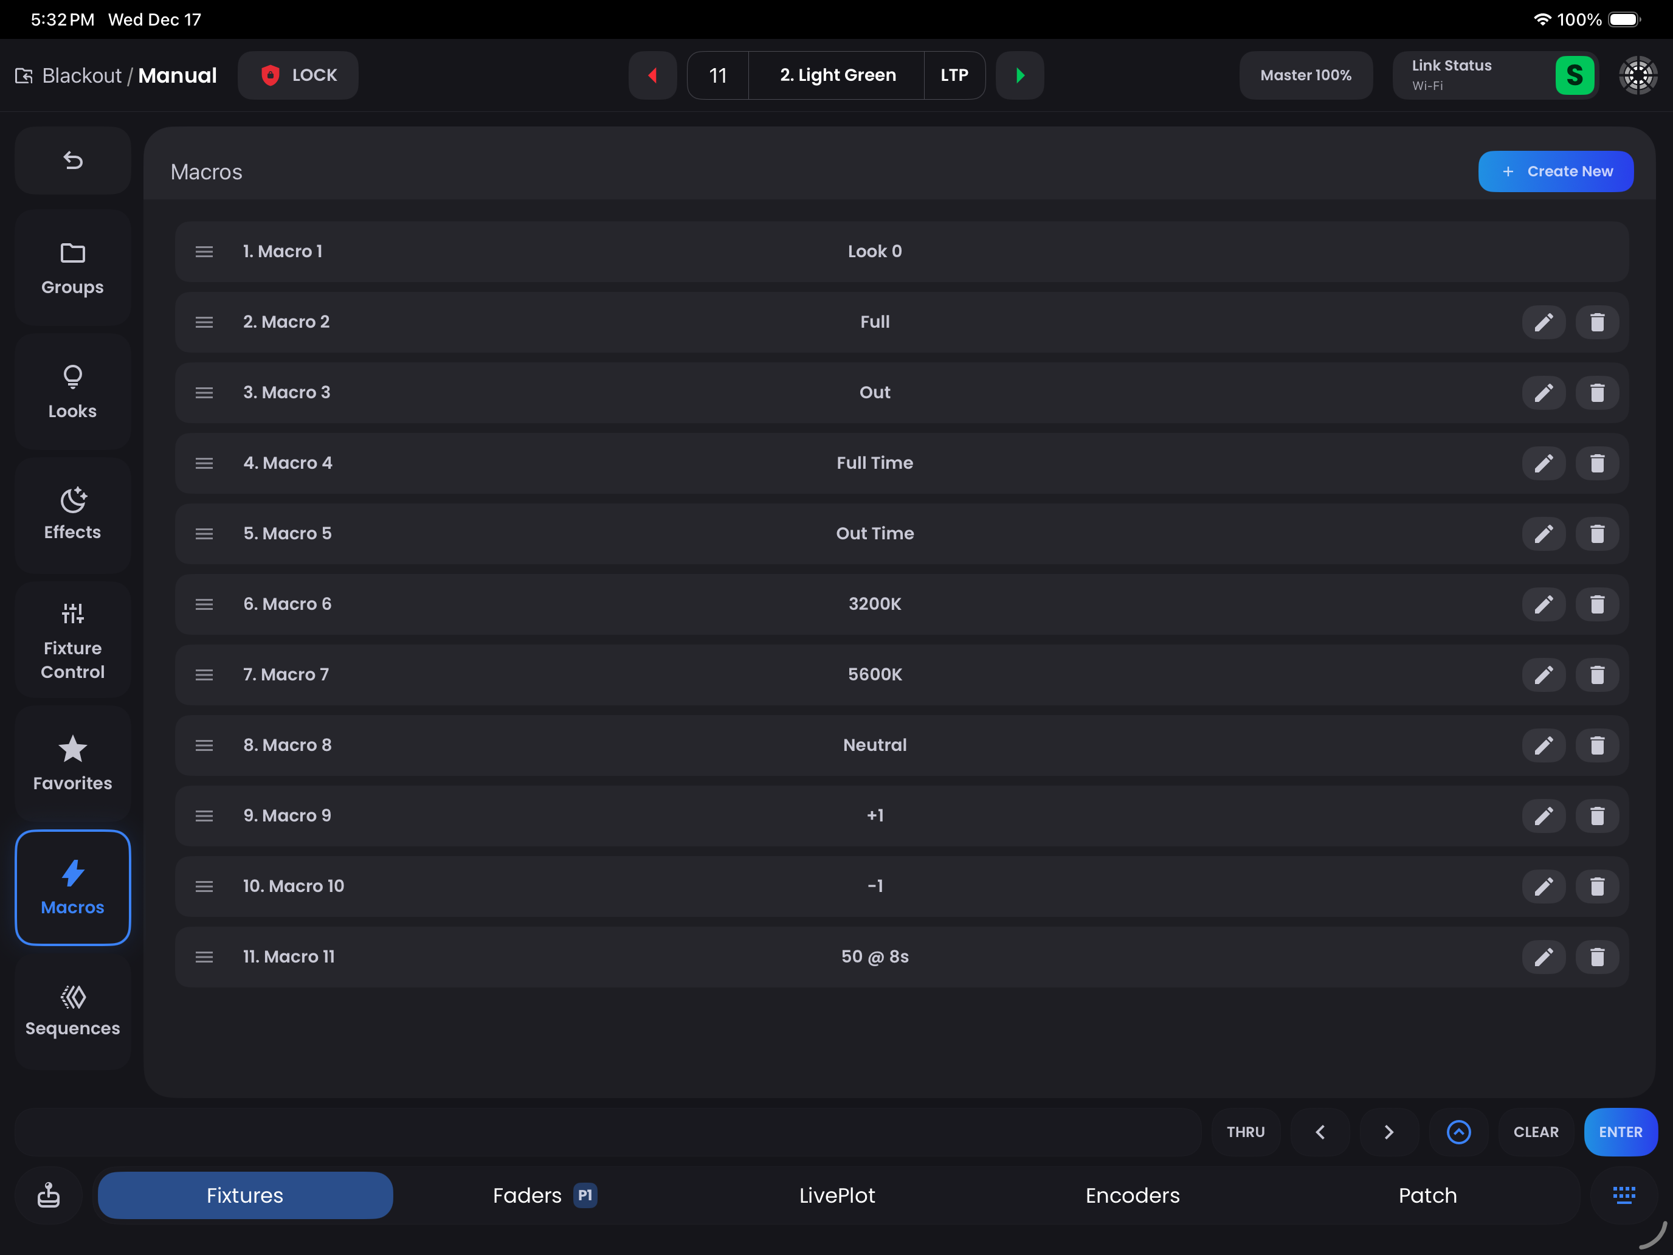Toggle the LTP mode selector
The width and height of the screenshot is (1673, 1255).
954,75
